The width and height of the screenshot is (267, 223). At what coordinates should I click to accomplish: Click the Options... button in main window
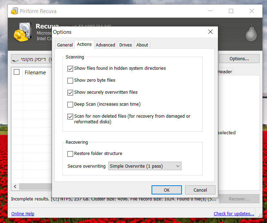click(239, 59)
